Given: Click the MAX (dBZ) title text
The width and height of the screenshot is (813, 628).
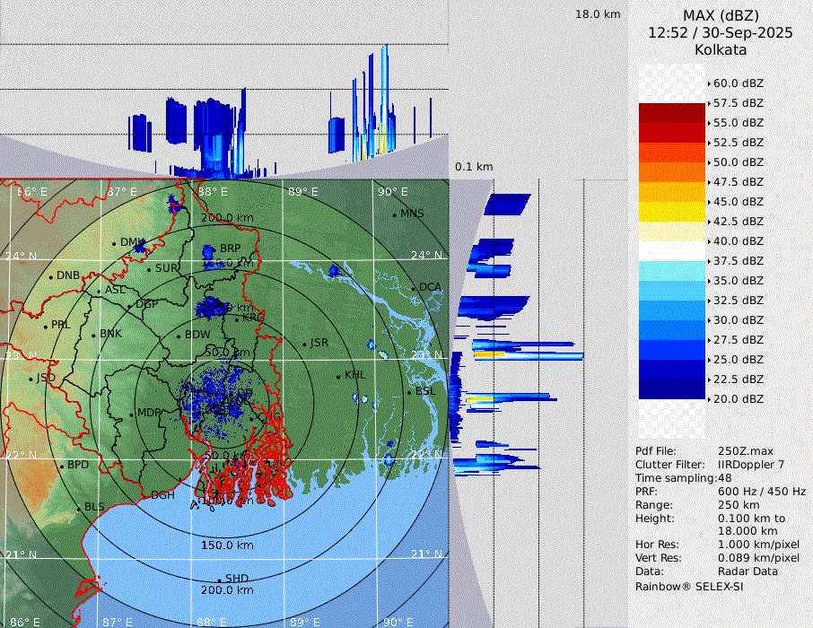Looking at the screenshot, I should tap(721, 15).
